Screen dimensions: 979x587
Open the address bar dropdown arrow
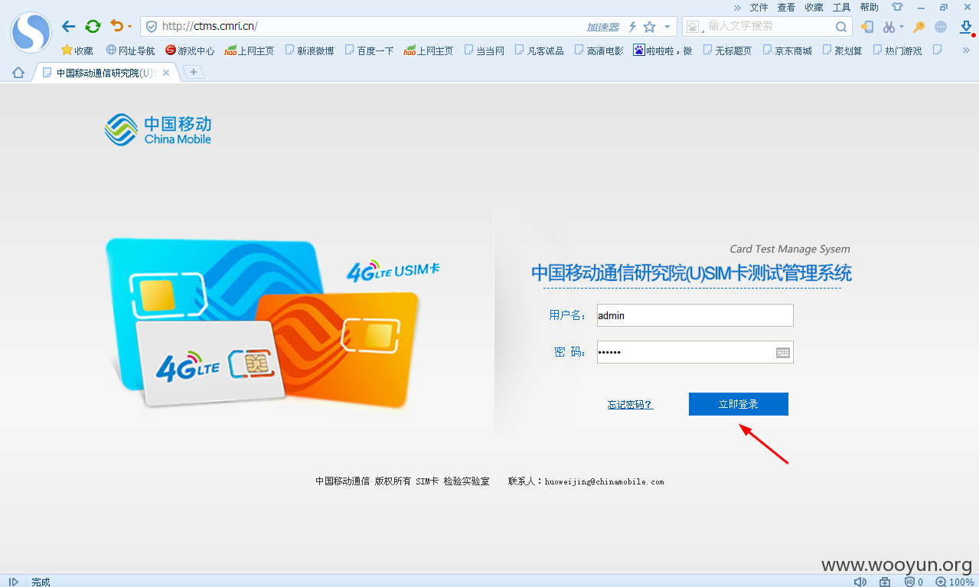tap(667, 27)
